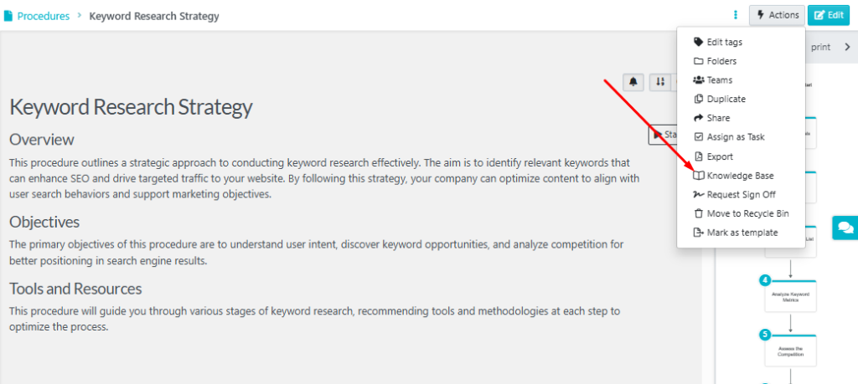Click the notification bell icon
The height and width of the screenshot is (384, 858).
tap(633, 82)
